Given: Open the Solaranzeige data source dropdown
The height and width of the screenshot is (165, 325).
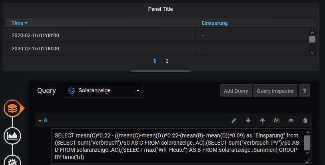Looking at the screenshot, I should click(x=104, y=91).
